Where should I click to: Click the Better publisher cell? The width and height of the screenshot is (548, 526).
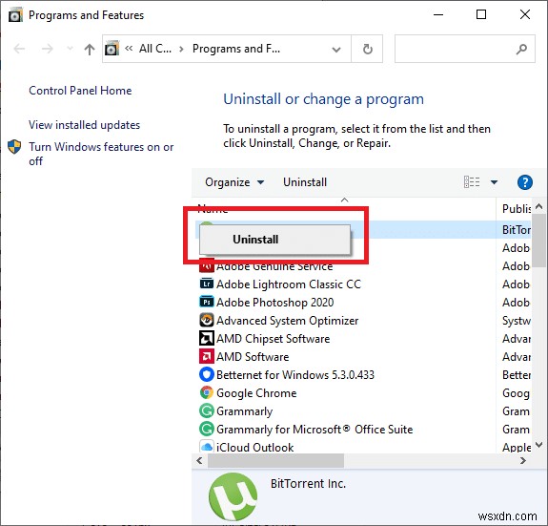click(517, 375)
